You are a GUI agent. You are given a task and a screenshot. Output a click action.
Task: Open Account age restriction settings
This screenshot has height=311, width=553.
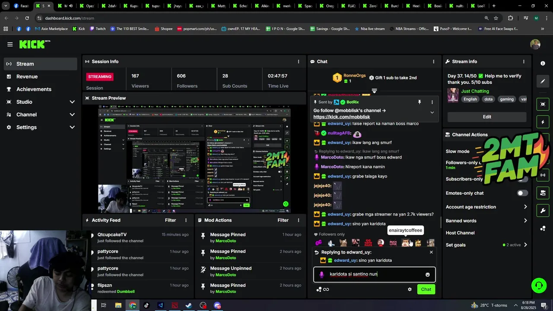coord(487,207)
